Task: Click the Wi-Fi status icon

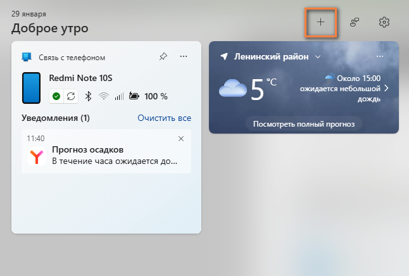Action: point(104,96)
